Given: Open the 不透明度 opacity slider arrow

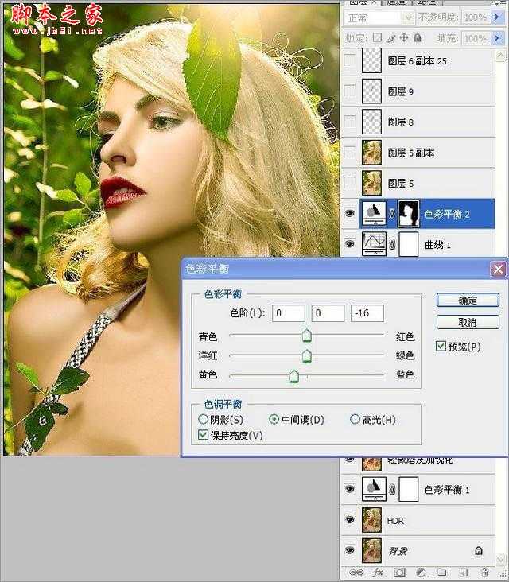Looking at the screenshot, I should [x=497, y=17].
